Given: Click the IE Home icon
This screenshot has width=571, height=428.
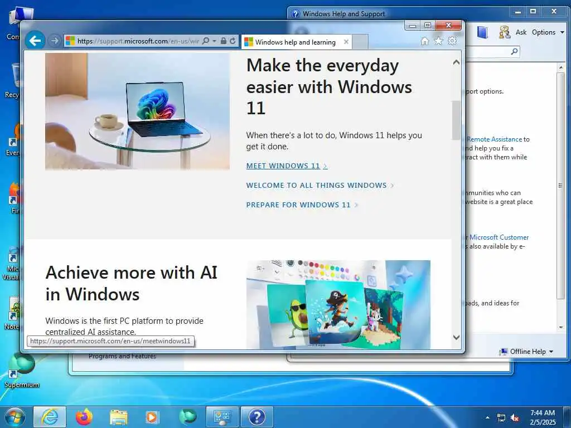Looking at the screenshot, I should tap(424, 41).
